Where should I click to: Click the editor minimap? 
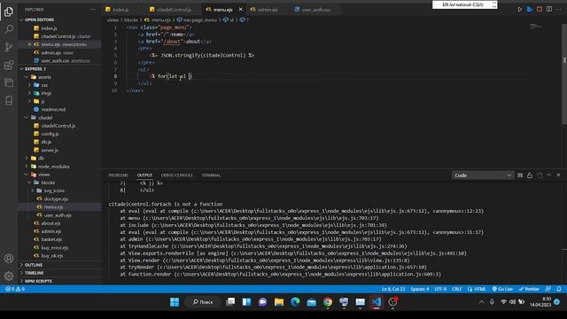(x=536, y=27)
